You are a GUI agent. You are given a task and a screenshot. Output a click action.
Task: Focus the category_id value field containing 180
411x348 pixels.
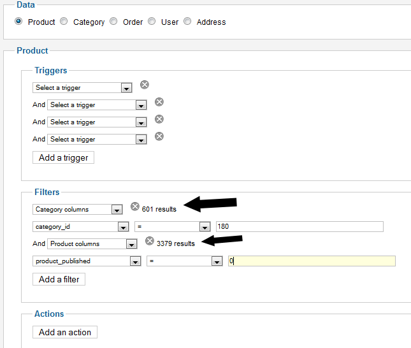pos(299,226)
